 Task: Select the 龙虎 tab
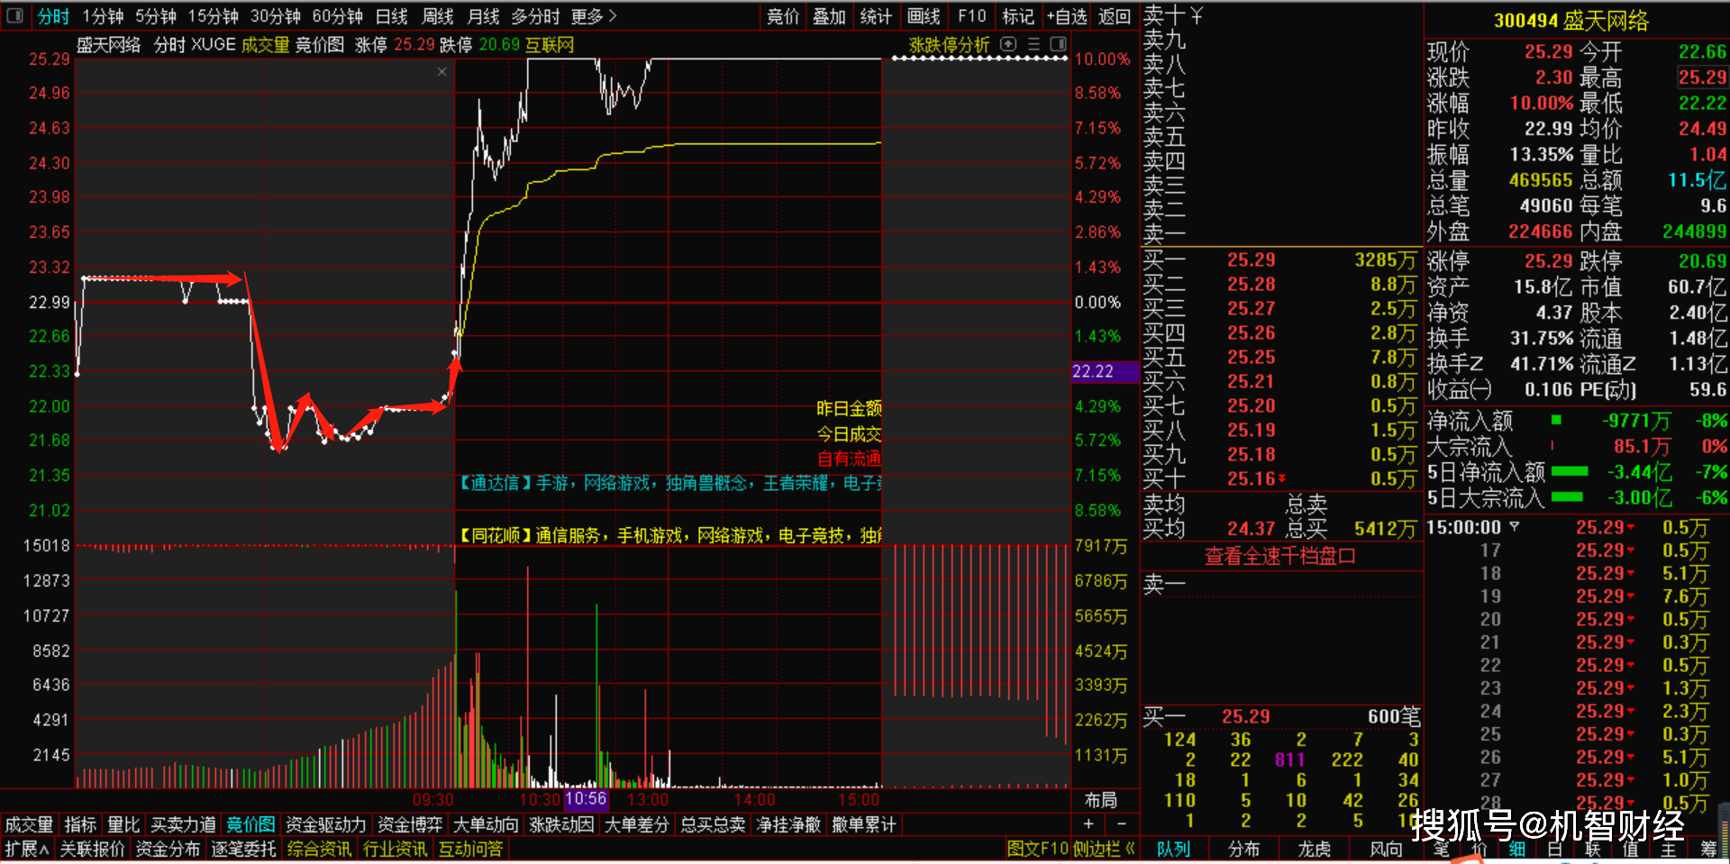1315,849
